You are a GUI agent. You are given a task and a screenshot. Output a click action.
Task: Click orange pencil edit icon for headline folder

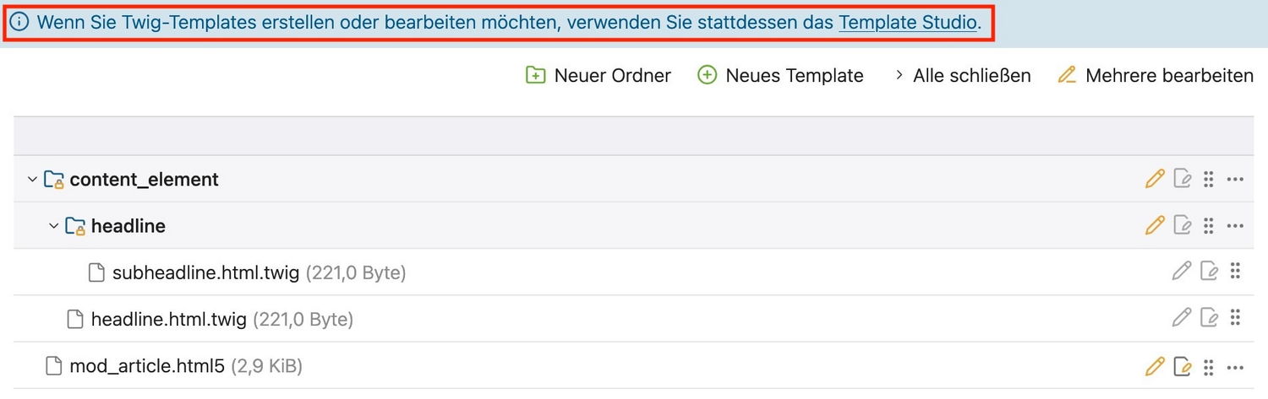pos(1155,225)
